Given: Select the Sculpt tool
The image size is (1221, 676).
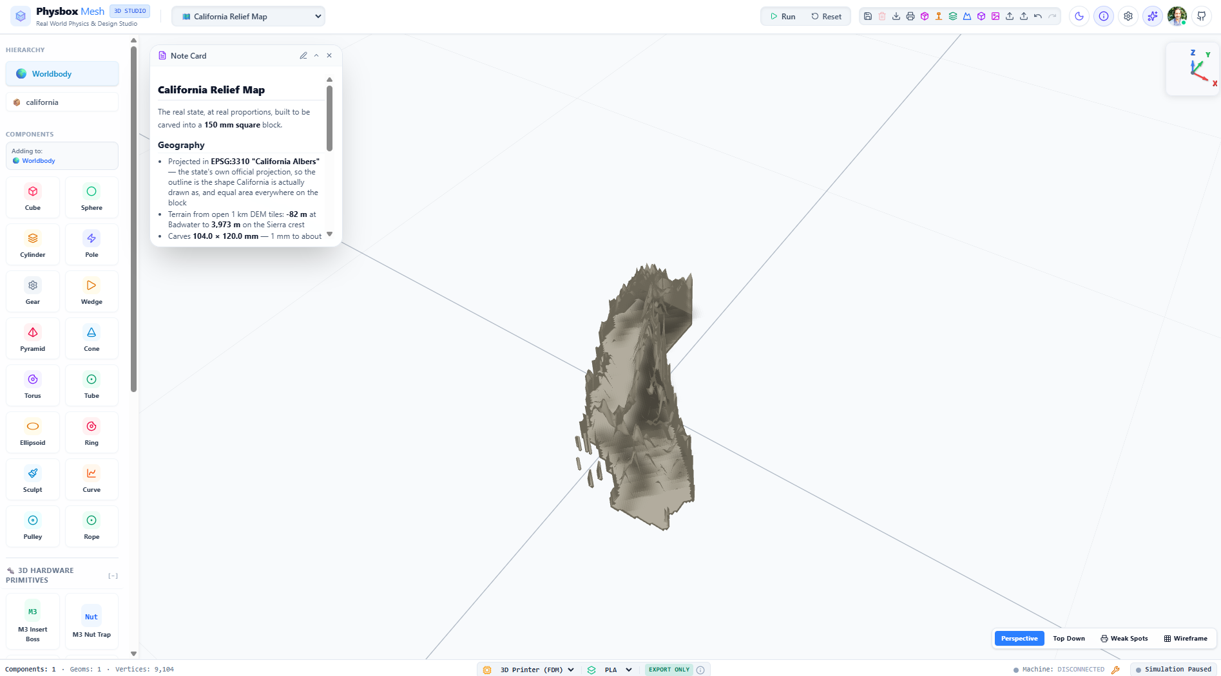Looking at the screenshot, I should click(33, 480).
